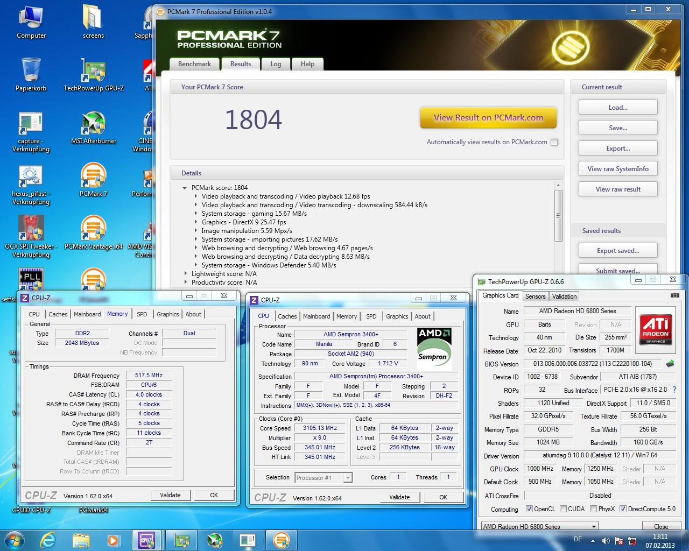Open hexus_pifast shortcut on desktop
The height and width of the screenshot is (551, 689).
tap(31, 185)
